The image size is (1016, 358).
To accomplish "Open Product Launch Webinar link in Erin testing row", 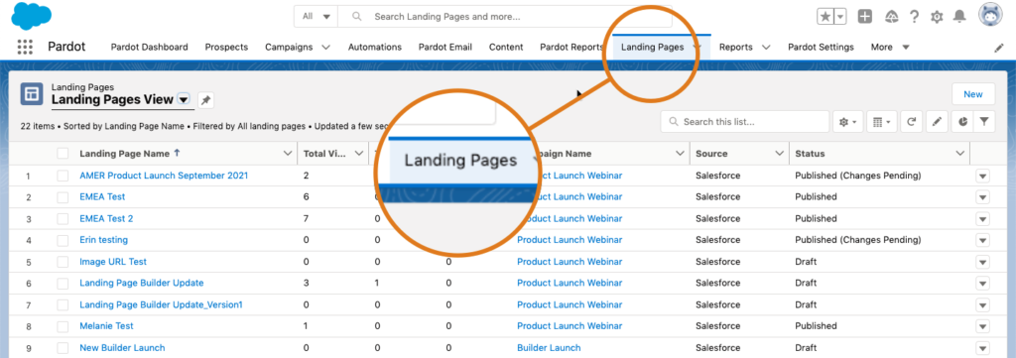I will pos(570,240).
